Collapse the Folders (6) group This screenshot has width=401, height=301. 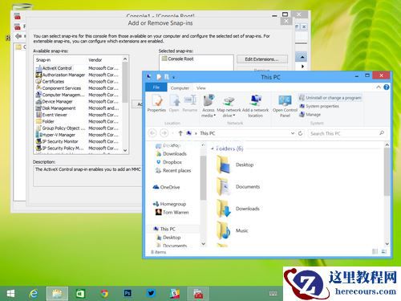tap(213, 148)
